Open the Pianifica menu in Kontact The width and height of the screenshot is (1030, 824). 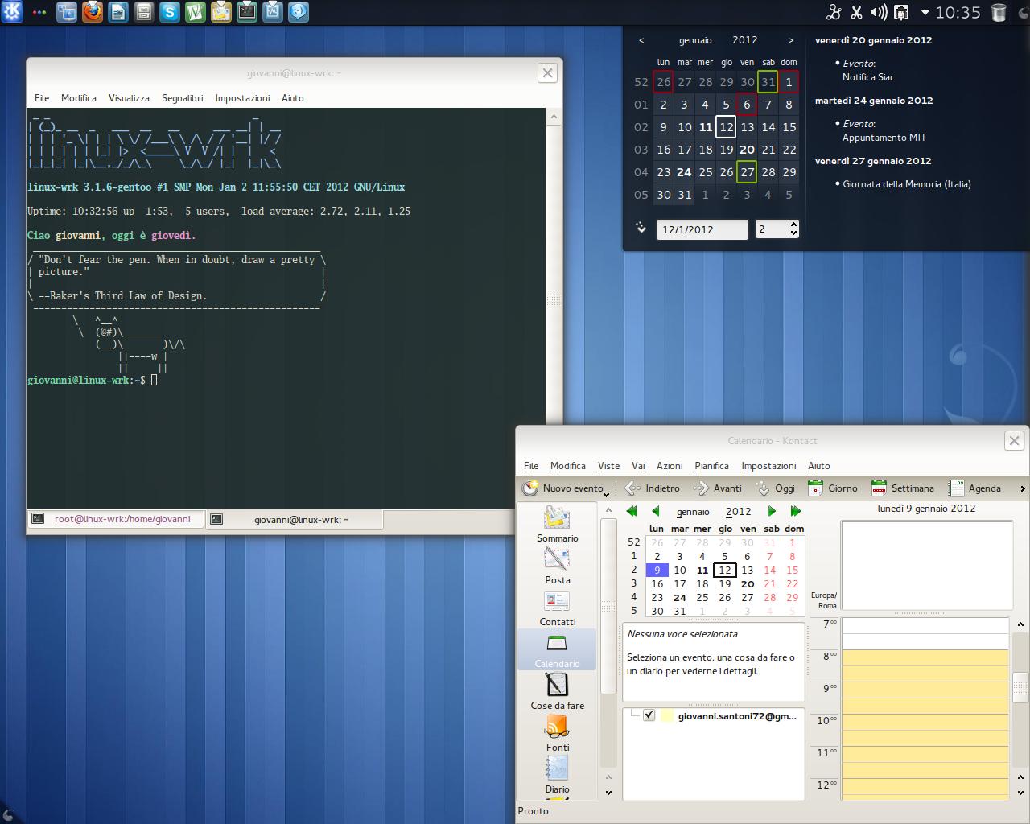pyautogui.click(x=711, y=466)
